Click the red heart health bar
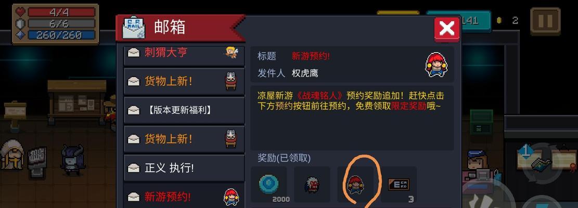 point(61,12)
